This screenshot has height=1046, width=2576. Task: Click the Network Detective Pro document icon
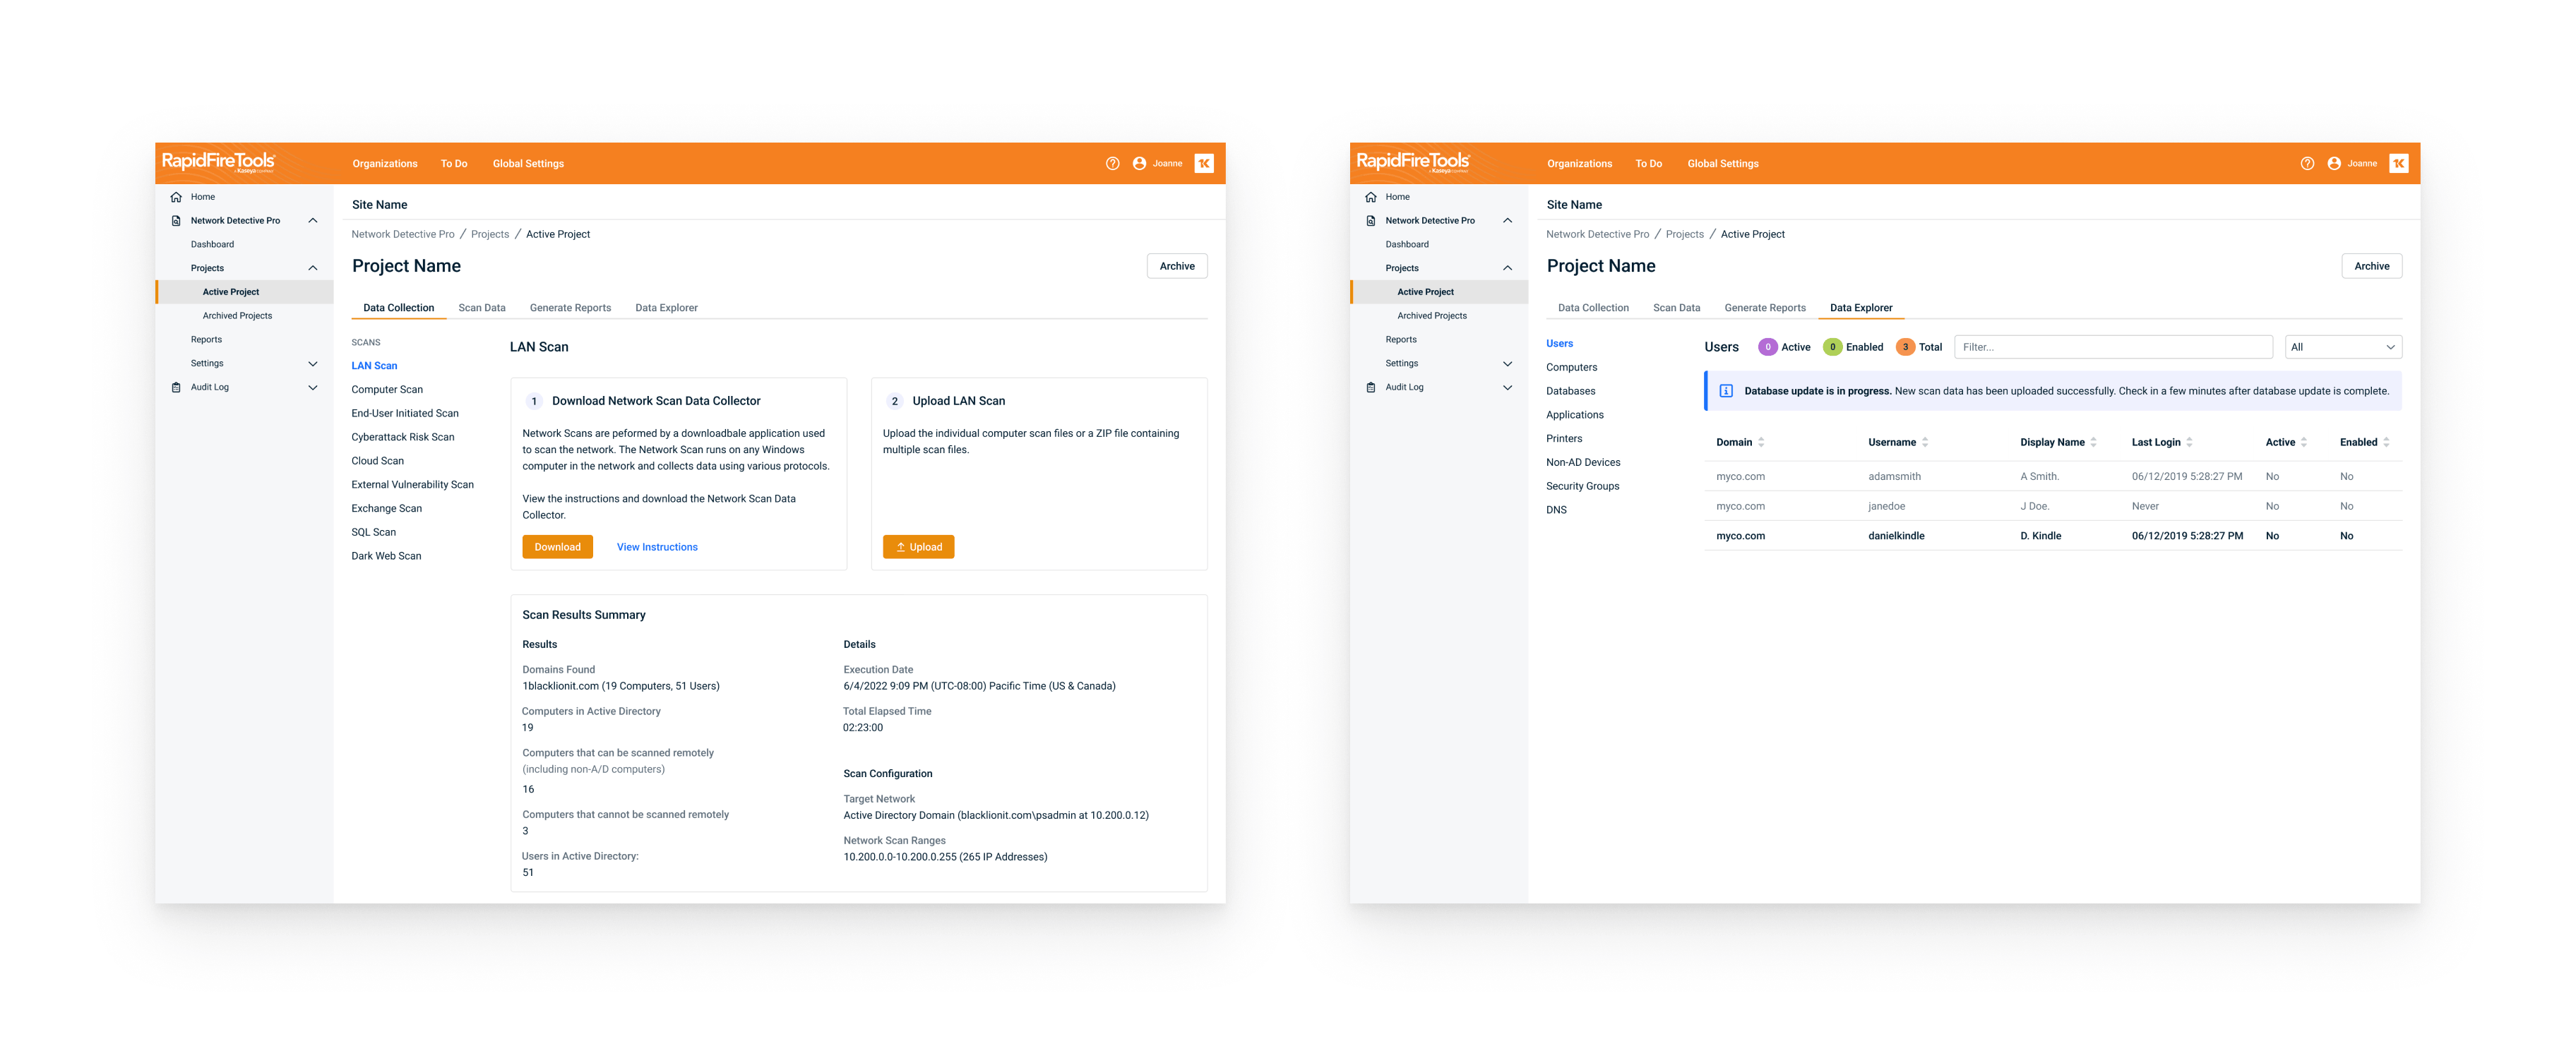[x=176, y=221]
